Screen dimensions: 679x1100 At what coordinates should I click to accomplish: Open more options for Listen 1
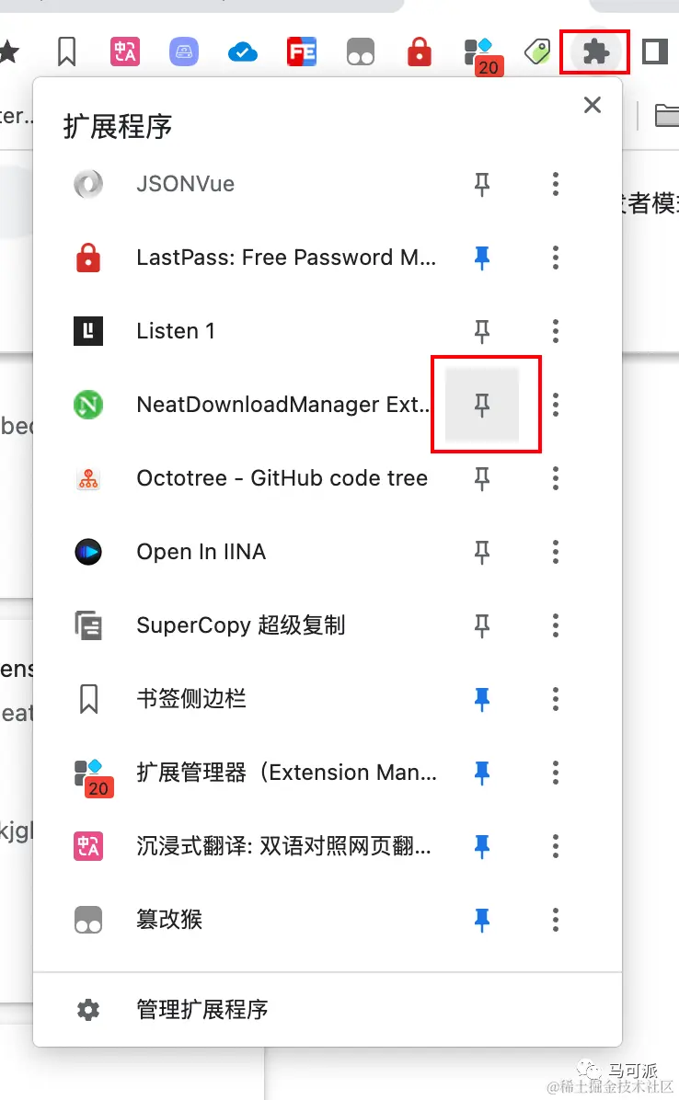coord(556,331)
